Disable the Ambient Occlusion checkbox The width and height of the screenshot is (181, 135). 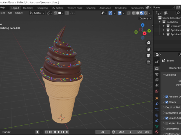[167, 97]
